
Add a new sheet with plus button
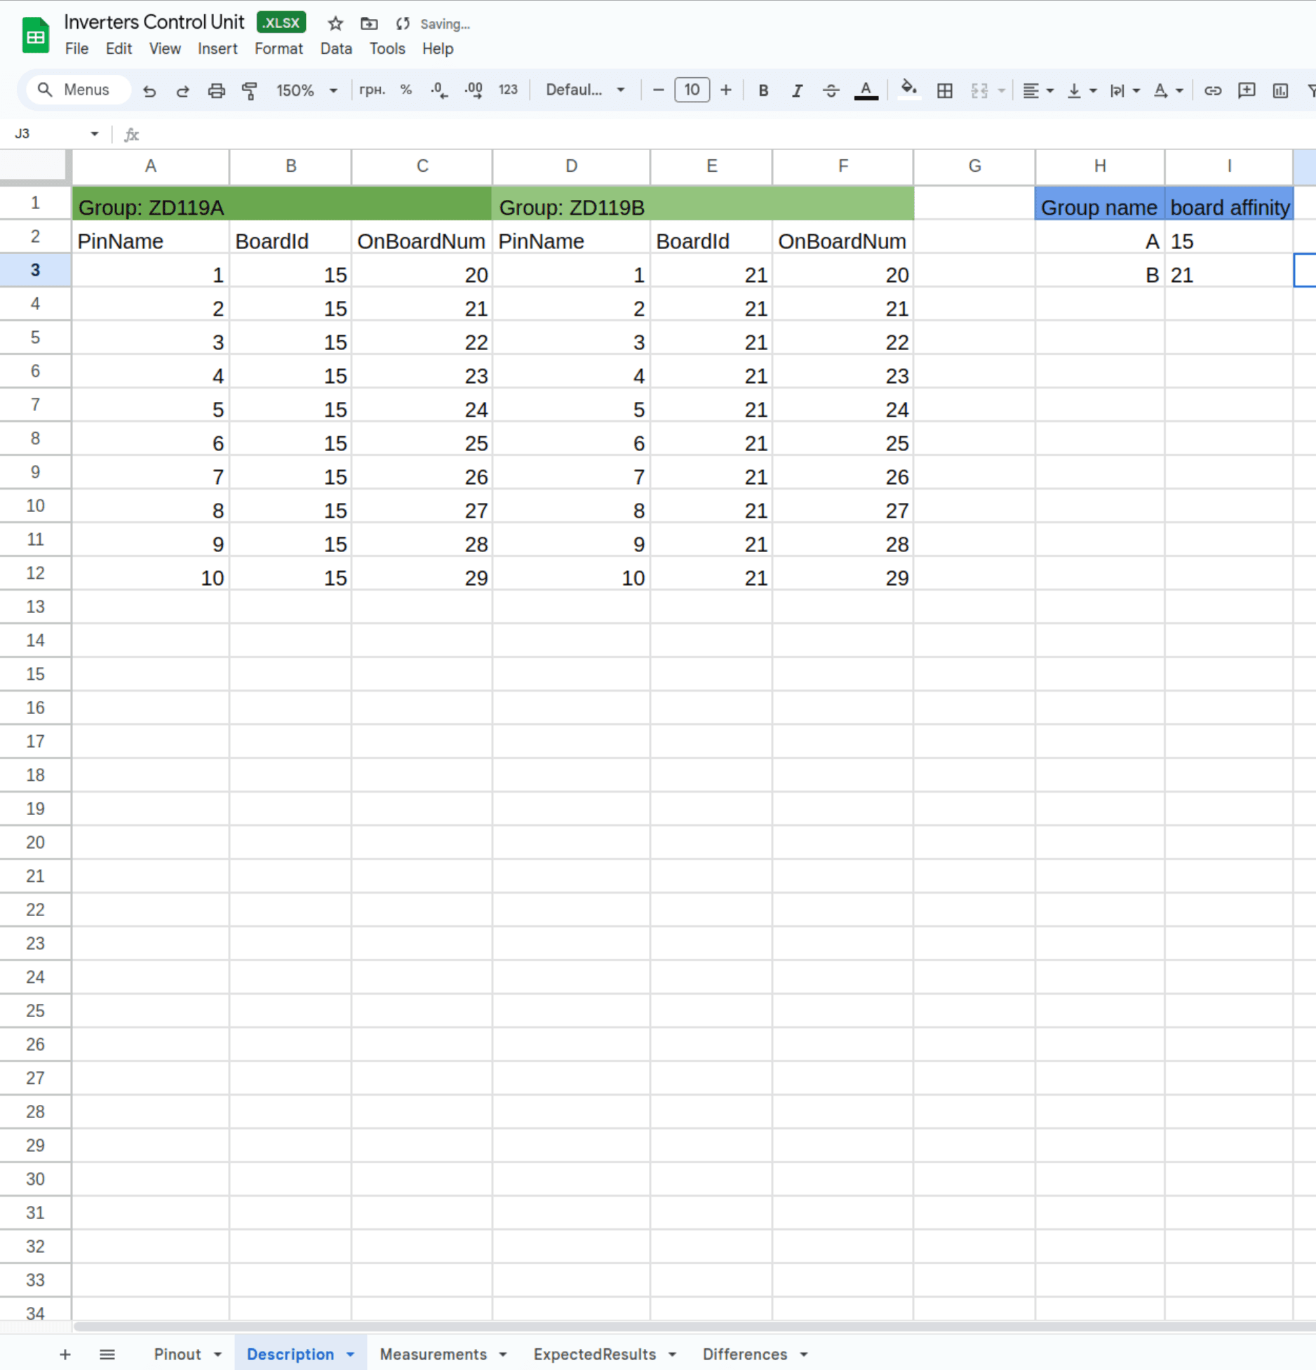point(65,1354)
